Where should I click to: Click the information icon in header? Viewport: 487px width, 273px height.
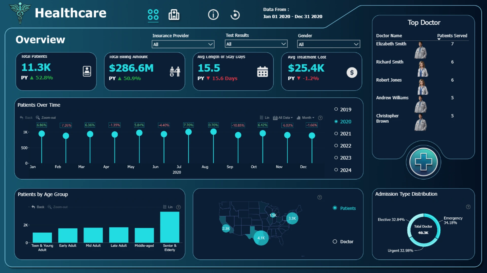click(x=213, y=15)
